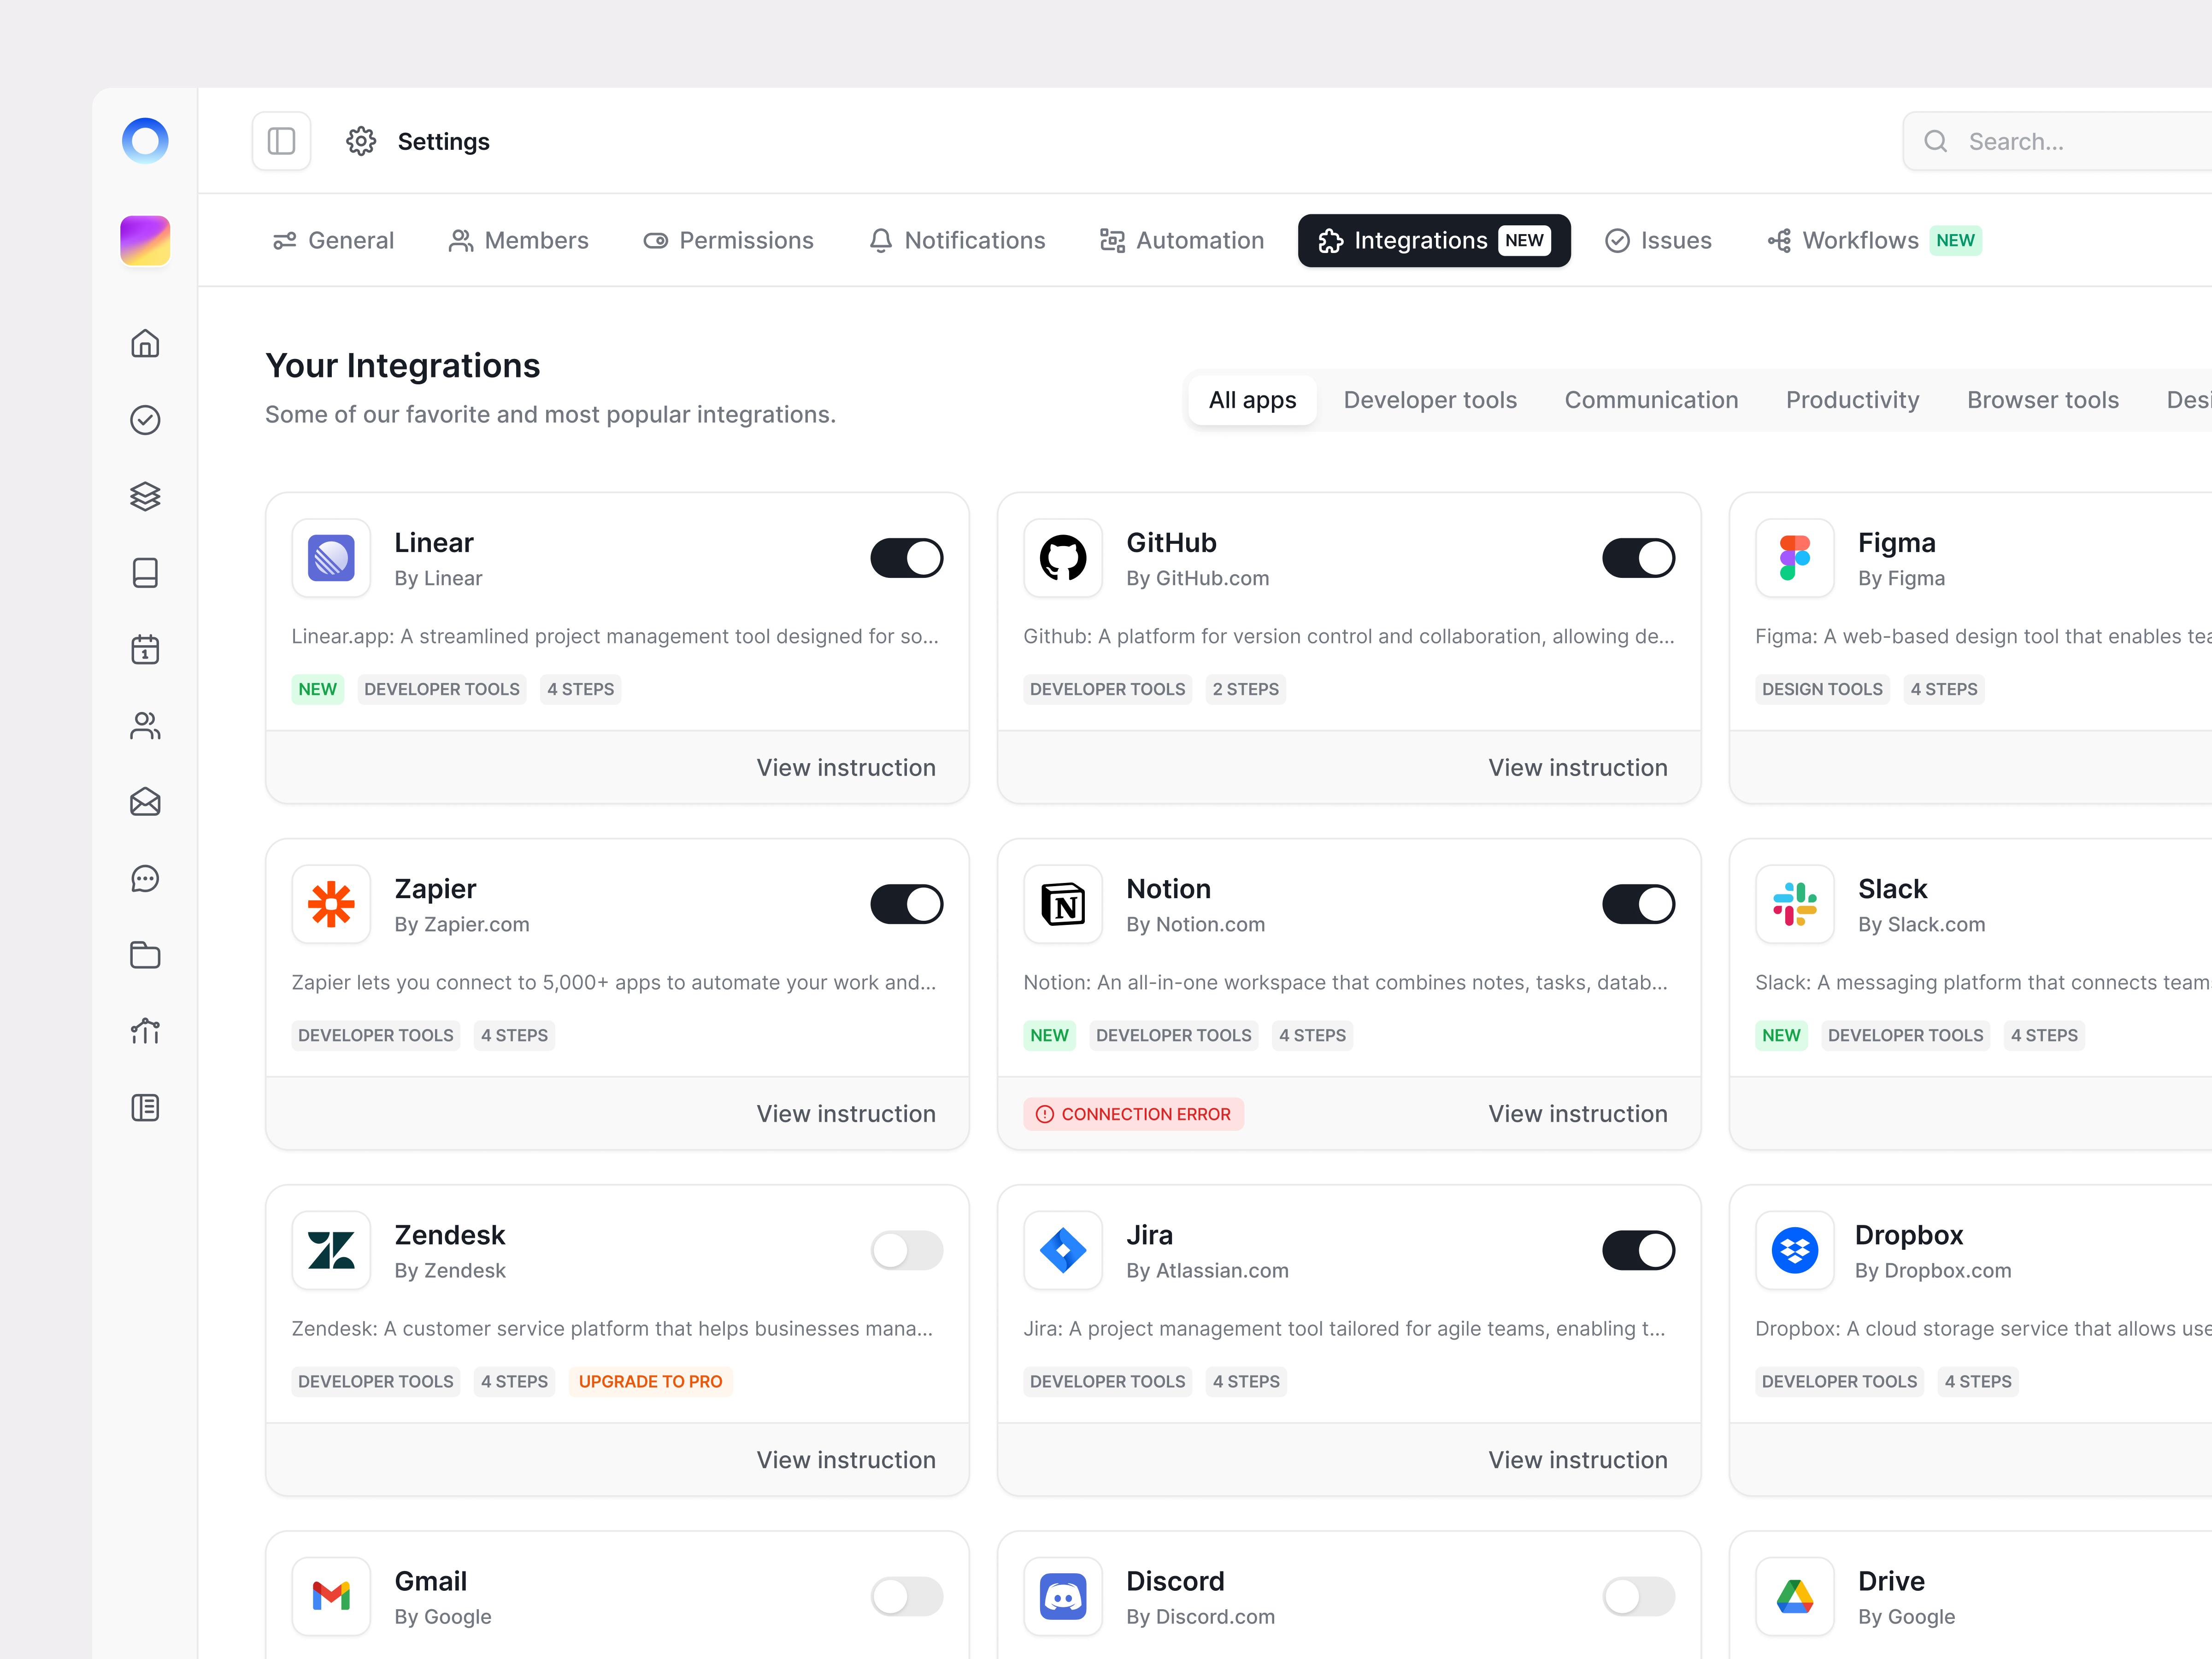
Task: Enable the Gmail integration toggle
Action: [x=907, y=1596]
